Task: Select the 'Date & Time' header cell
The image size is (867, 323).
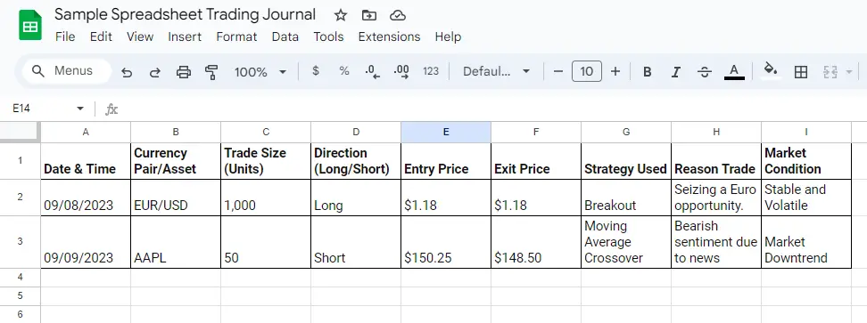Action: tap(86, 161)
